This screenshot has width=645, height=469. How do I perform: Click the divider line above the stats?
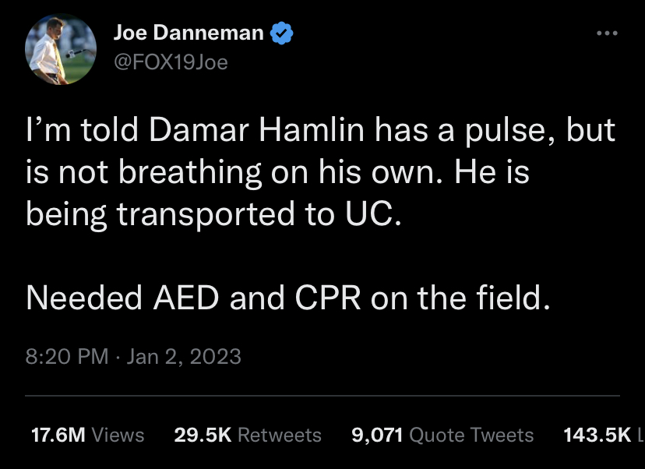[322, 396]
